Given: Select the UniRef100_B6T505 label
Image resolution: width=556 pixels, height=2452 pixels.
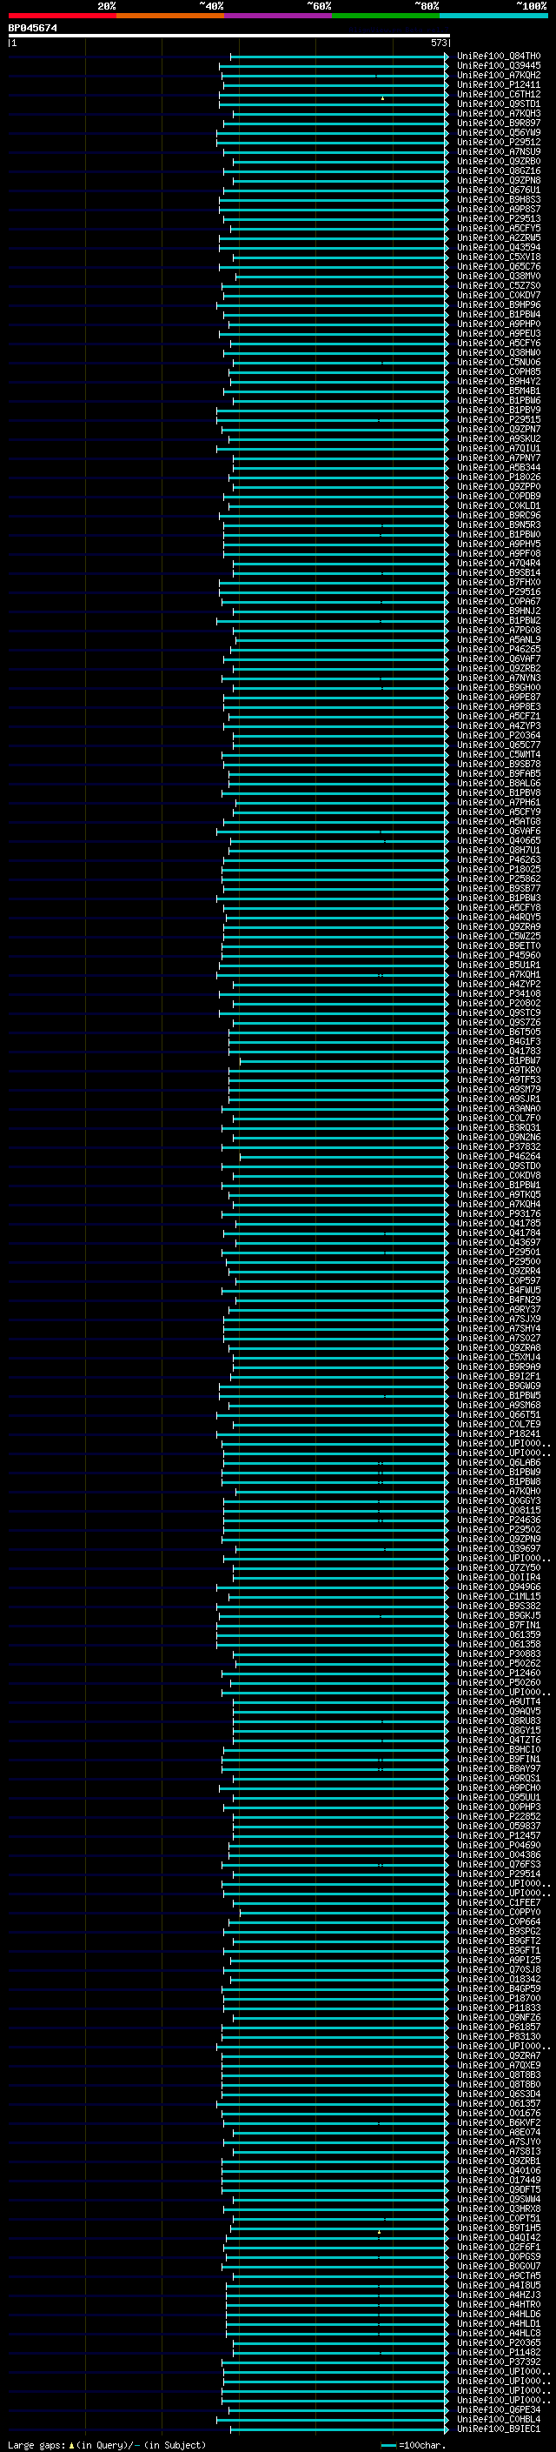Looking at the screenshot, I should click(499, 1032).
